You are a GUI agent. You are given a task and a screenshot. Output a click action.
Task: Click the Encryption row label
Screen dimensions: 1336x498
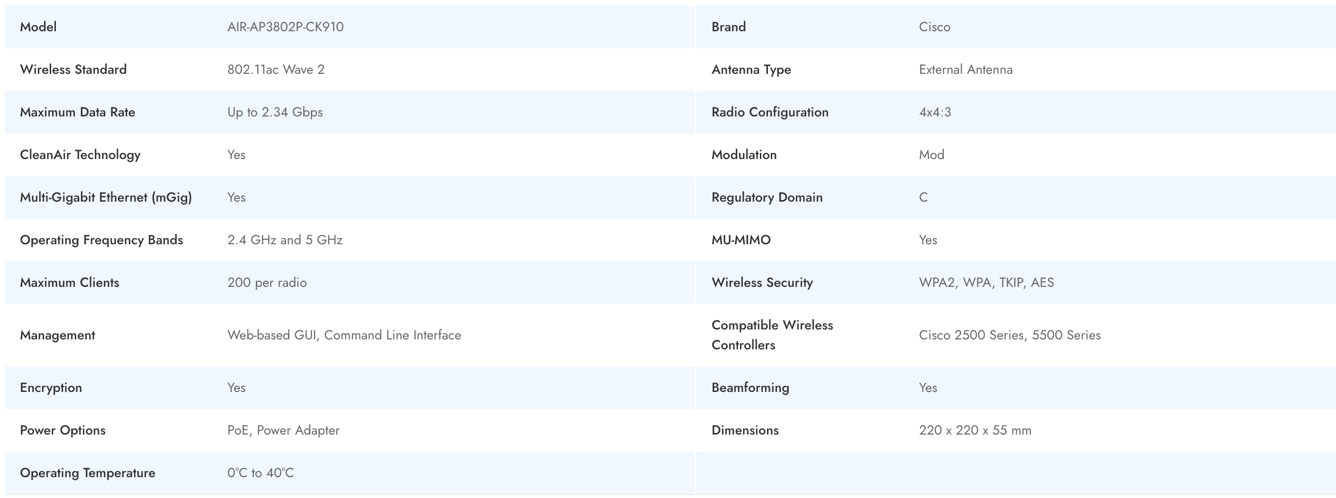[x=51, y=388]
